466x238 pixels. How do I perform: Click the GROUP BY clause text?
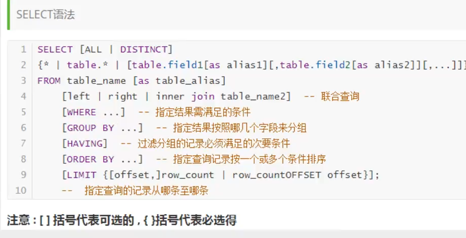click(x=90, y=128)
